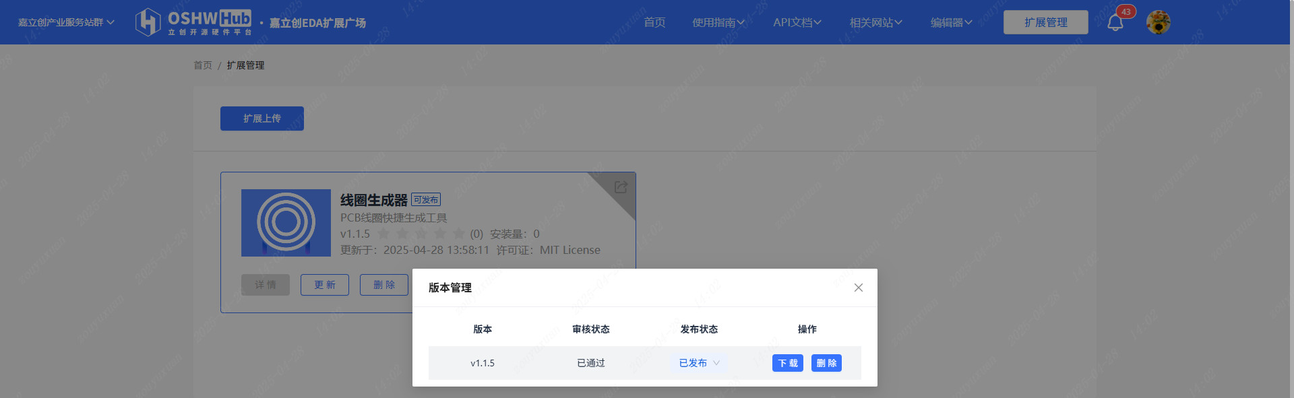1294x398 pixels.
Task: Delete version v1.1.5 in dialog
Action: pos(826,363)
